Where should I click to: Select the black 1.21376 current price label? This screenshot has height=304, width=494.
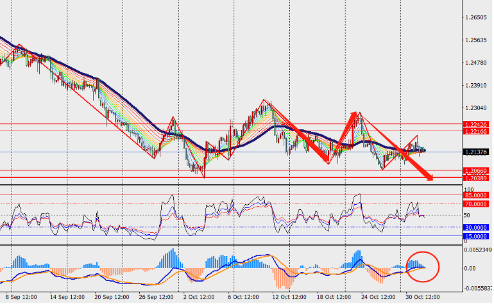click(476, 152)
